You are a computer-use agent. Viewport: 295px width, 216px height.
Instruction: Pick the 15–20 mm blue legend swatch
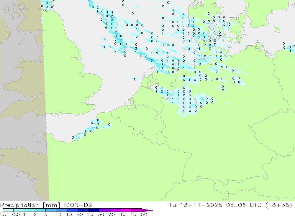(73, 210)
